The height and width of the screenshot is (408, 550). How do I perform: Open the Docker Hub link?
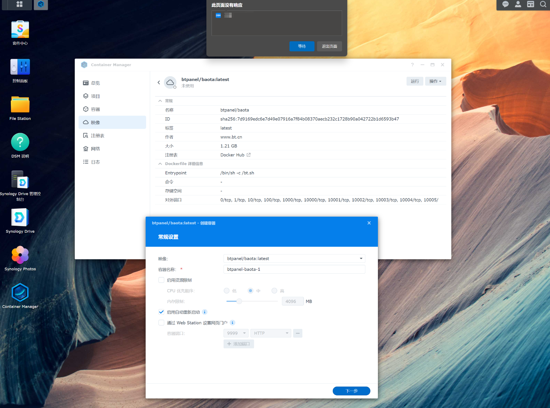point(232,155)
